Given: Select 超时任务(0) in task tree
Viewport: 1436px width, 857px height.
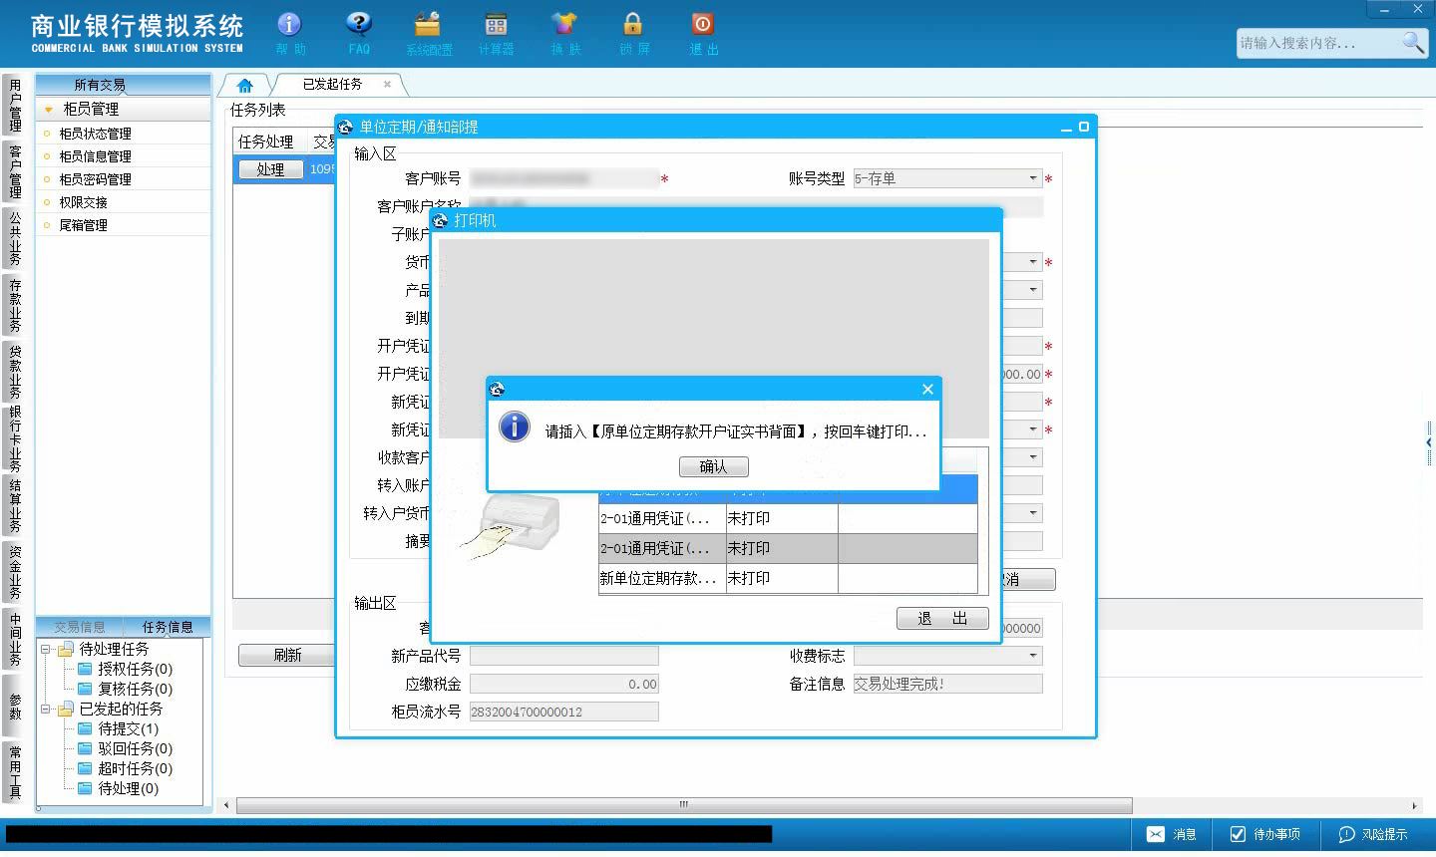Looking at the screenshot, I should click(135, 768).
